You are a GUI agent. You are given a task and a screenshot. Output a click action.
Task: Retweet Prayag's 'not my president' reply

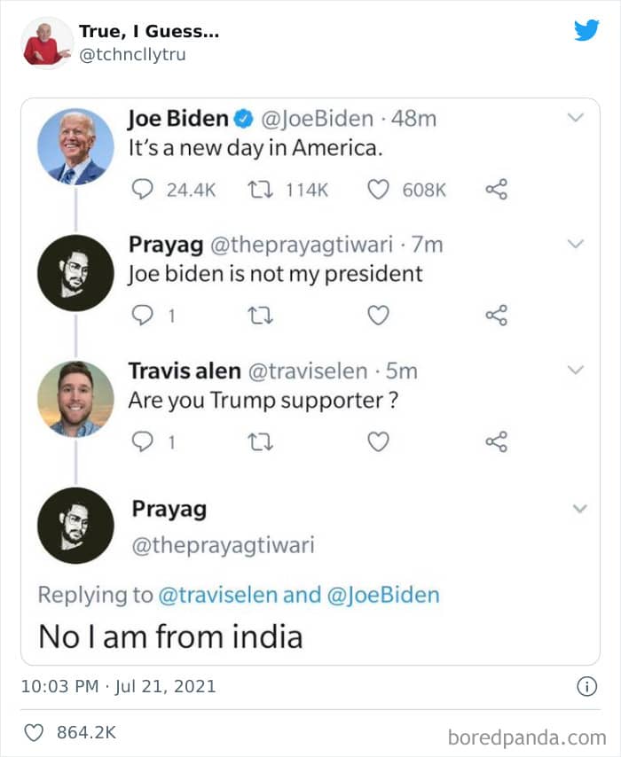[x=263, y=315]
